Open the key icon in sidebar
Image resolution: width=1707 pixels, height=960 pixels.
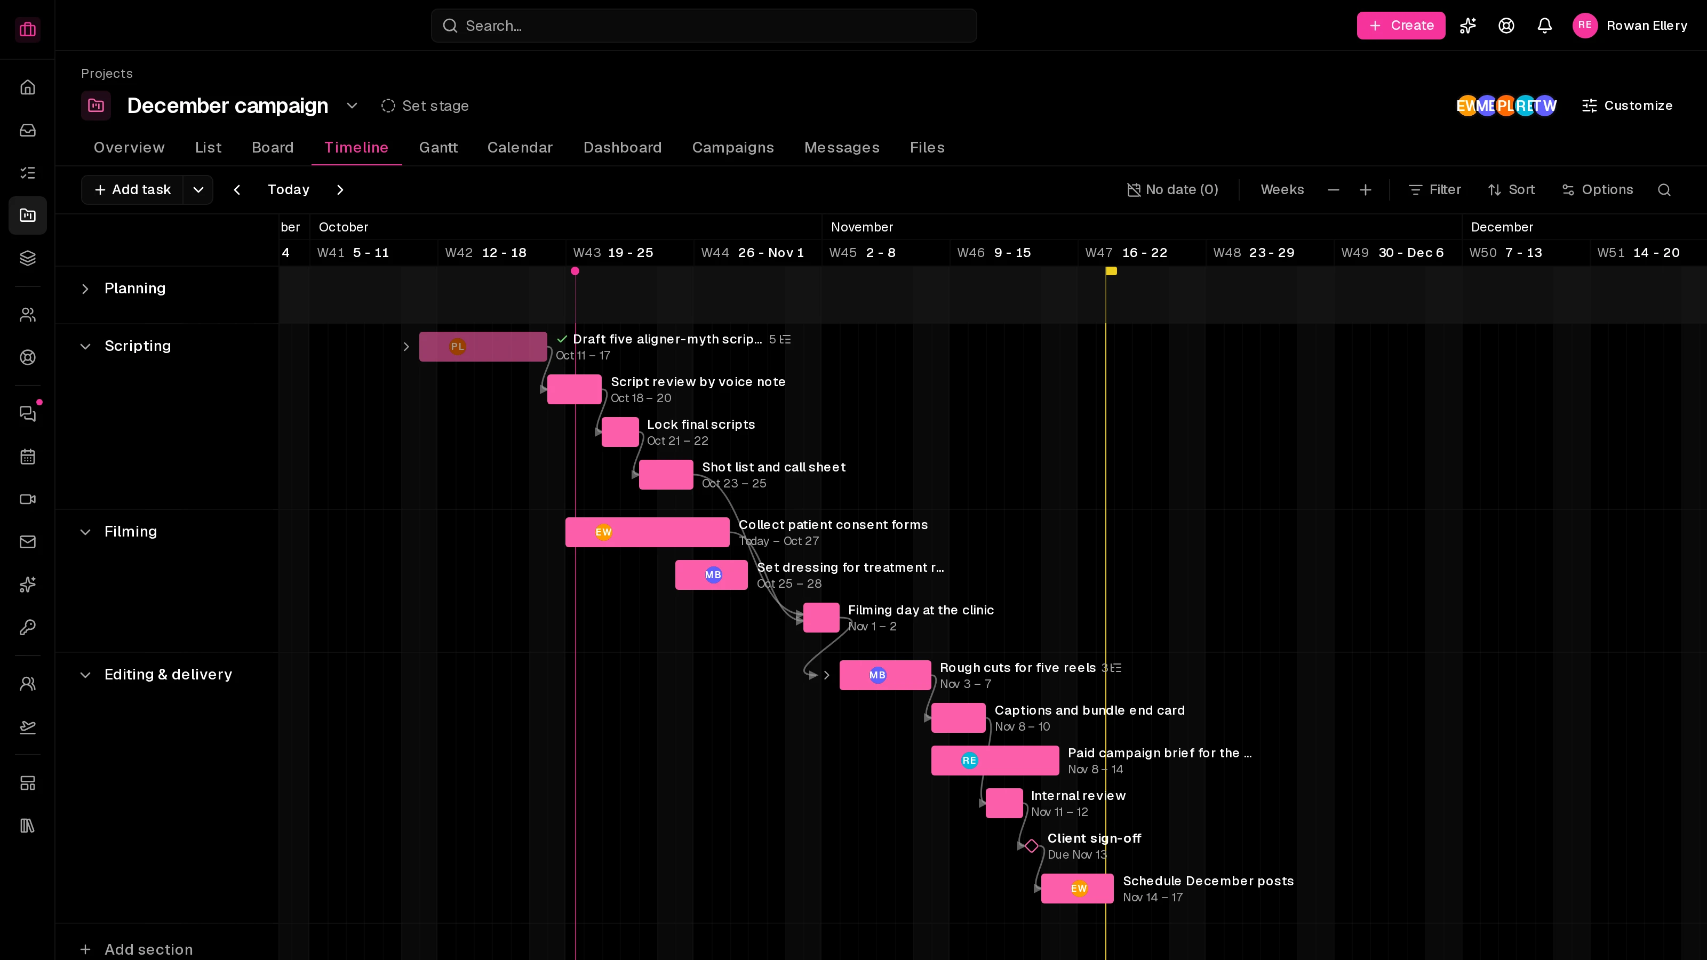[27, 627]
